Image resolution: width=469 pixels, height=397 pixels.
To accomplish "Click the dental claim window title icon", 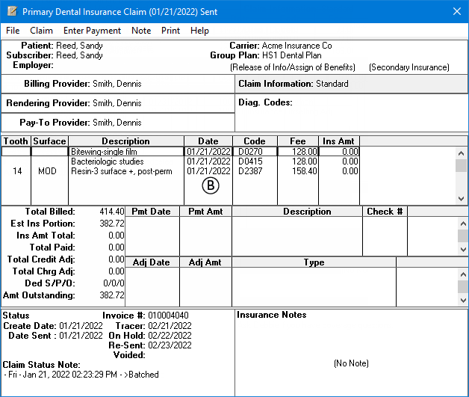I will coord(10,12).
